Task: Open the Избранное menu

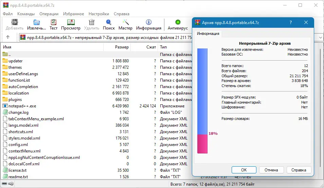Action: [x=74, y=14]
